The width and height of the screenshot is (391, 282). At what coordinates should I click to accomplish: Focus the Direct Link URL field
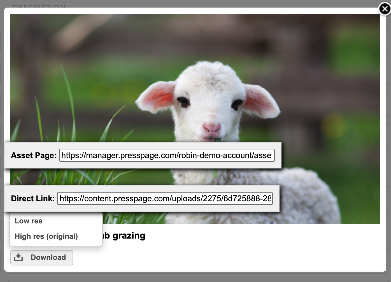pos(165,198)
